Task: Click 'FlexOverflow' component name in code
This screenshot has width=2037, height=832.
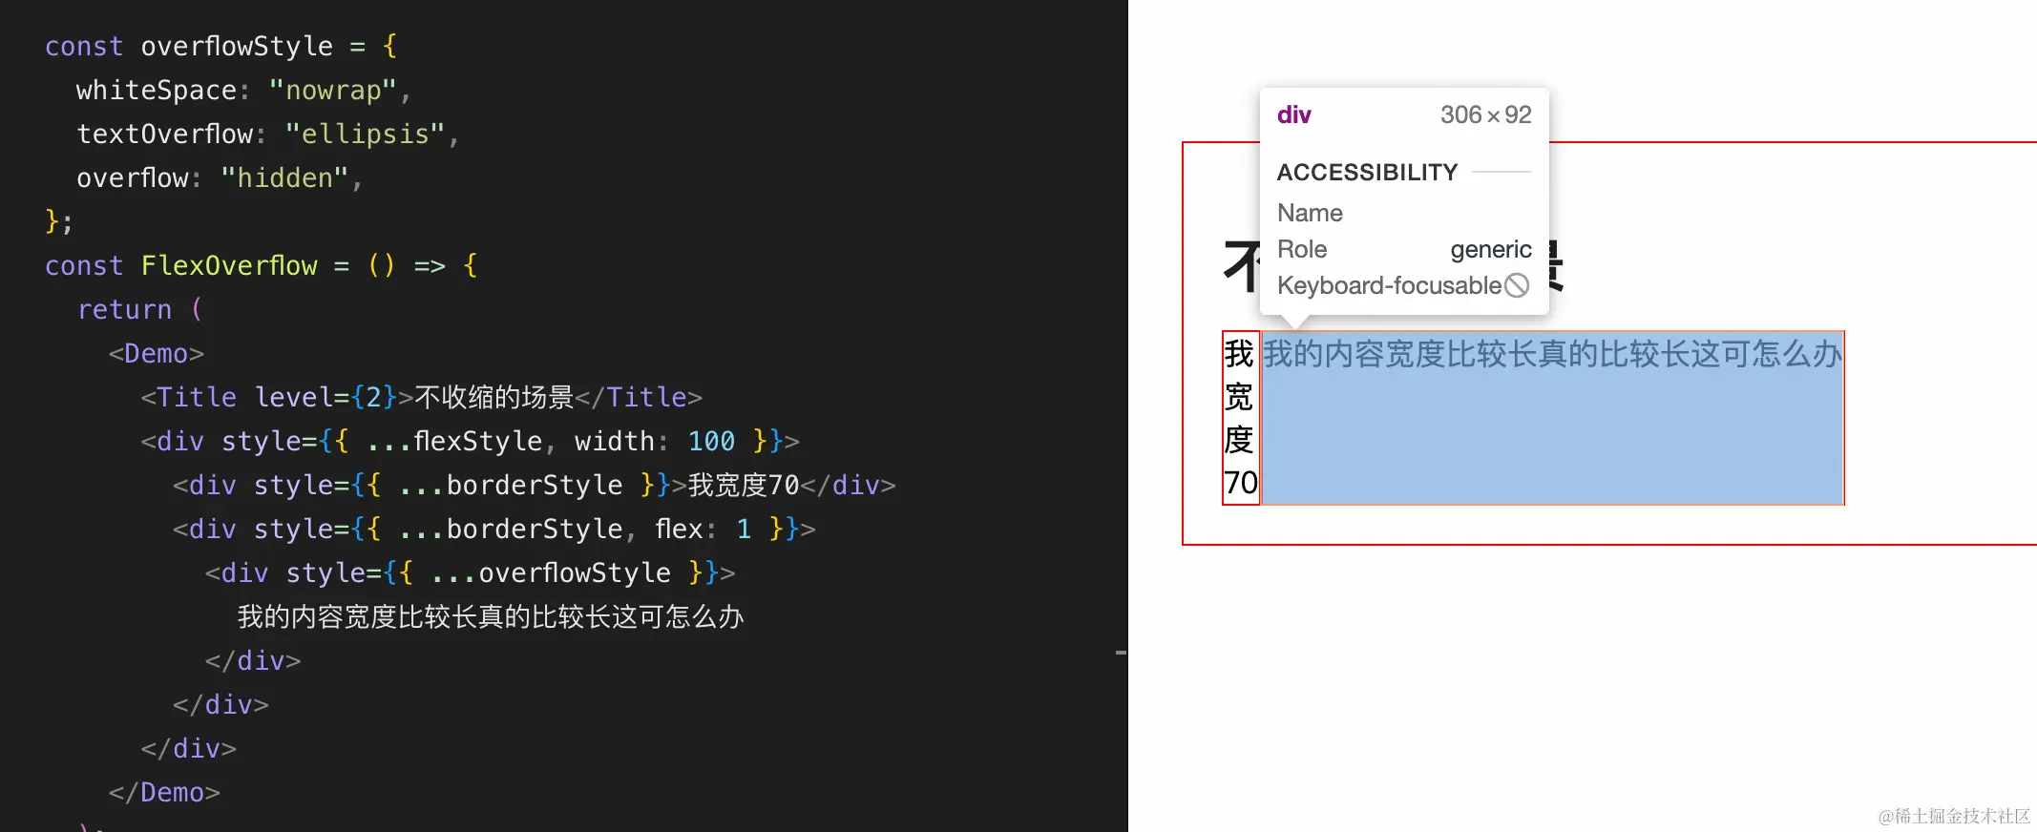Action: point(229,266)
